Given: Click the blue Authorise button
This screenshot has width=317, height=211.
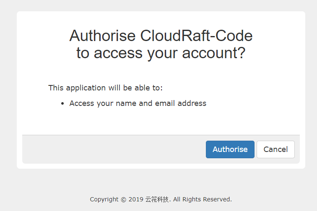Looking at the screenshot, I should pyautogui.click(x=230, y=149).
